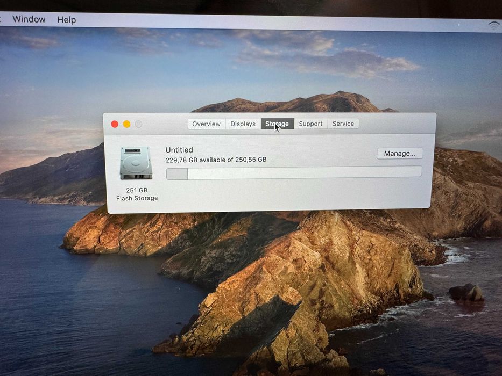The width and height of the screenshot is (502, 376).
Task: Click the 251 GB Flash Storage label
Action: 137,194
